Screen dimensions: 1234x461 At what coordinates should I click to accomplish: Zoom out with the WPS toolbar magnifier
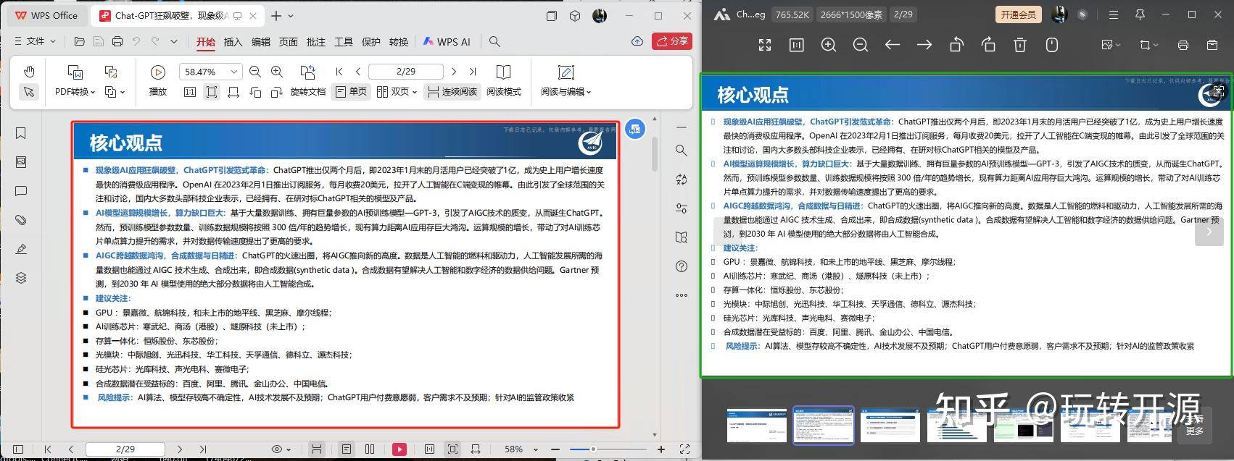pos(255,72)
